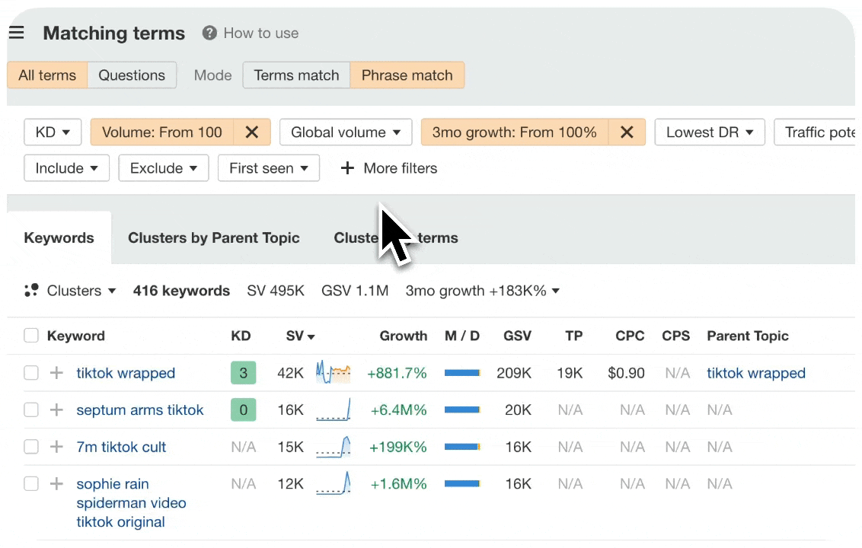The image size is (862, 548).
Task: Remove the Volume filter with its X icon
Action: tap(252, 132)
